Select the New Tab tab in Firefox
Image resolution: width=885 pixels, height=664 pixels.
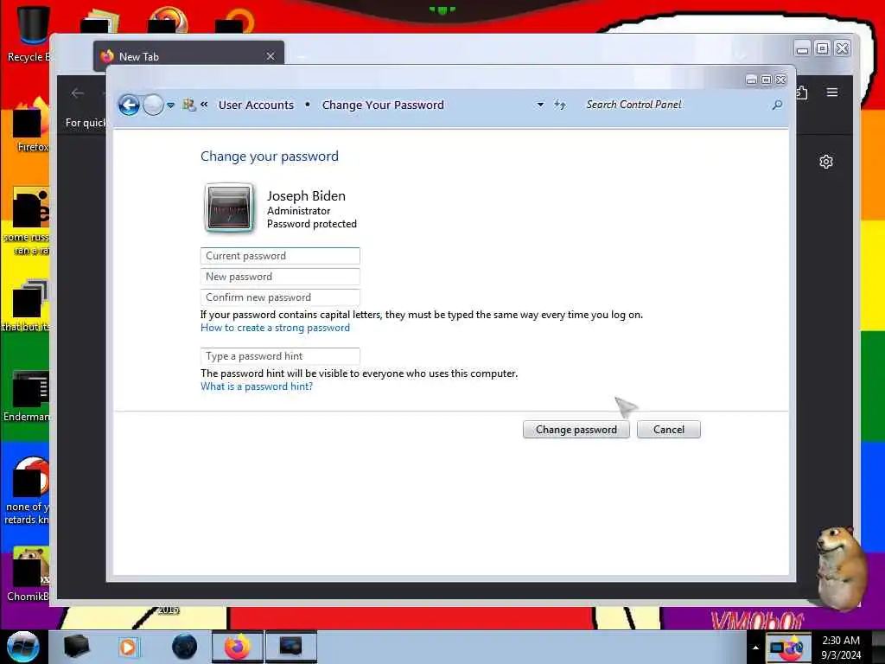point(188,56)
